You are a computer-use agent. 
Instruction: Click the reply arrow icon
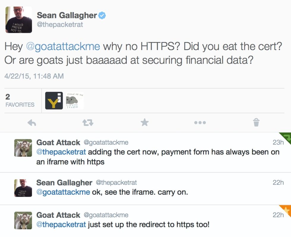32,122
